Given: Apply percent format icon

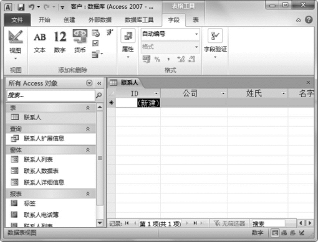Looking at the screenshot, I should [157, 60].
